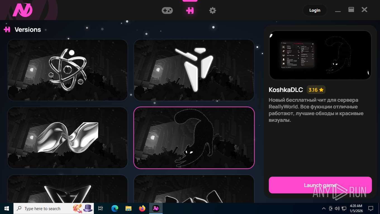Image resolution: width=380 pixels, height=214 pixels.
Task: Select the black cat KoshkaDLC card
Action: (194, 138)
